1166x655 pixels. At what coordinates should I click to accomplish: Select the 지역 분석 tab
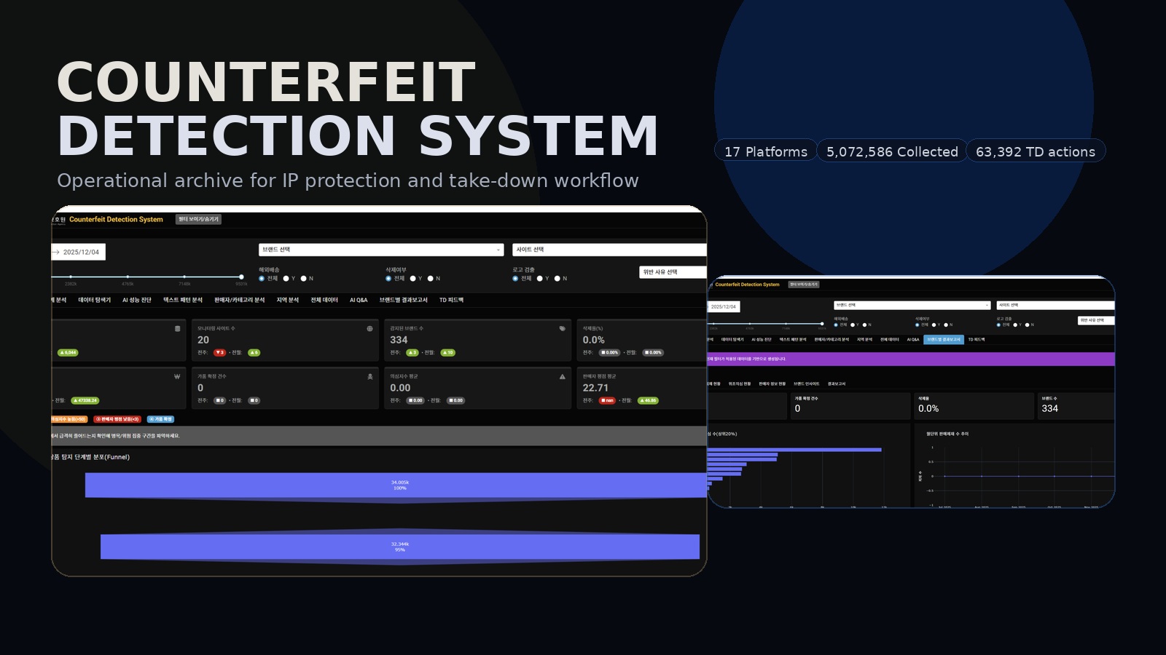click(x=288, y=299)
